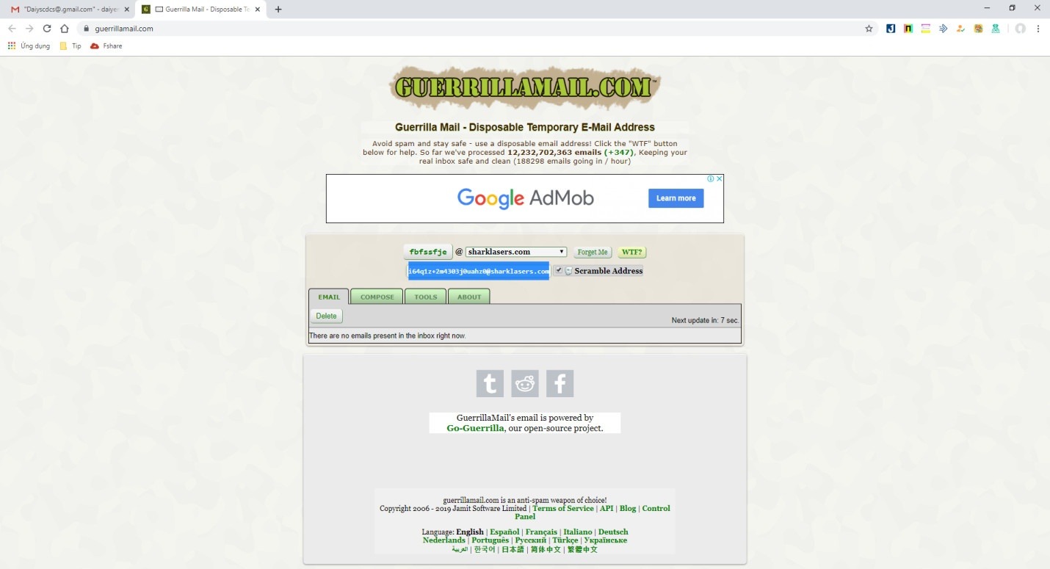Open the sharklasers.com domain dropdown

click(x=516, y=252)
